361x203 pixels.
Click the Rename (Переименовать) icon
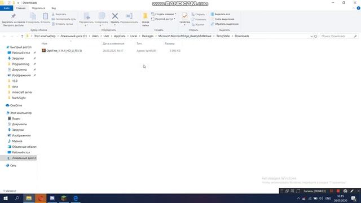pyautogui.click(x=129, y=16)
